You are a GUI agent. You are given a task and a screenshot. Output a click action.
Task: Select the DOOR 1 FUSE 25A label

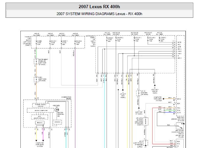point(65,43)
